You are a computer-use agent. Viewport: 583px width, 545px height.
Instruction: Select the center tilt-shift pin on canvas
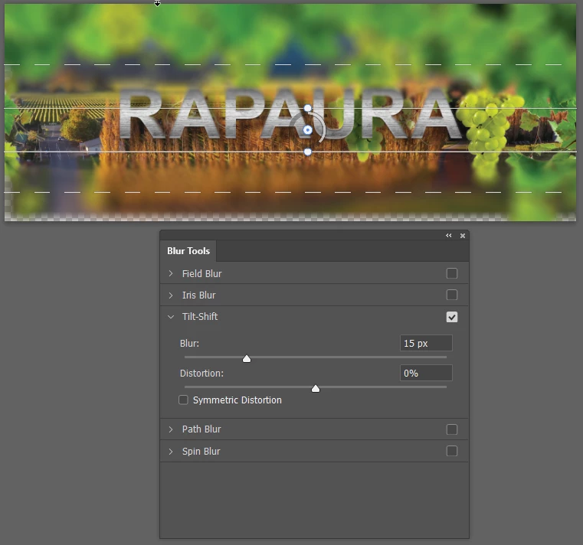pyautogui.click(x=307, y=130)
